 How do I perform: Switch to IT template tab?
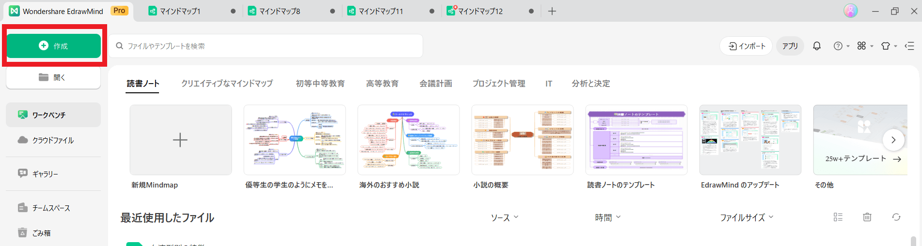click(x=549, y=84)
